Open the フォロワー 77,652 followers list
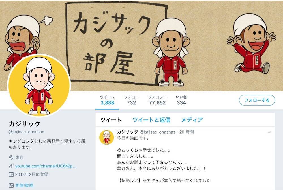 [x=157, y=100]
